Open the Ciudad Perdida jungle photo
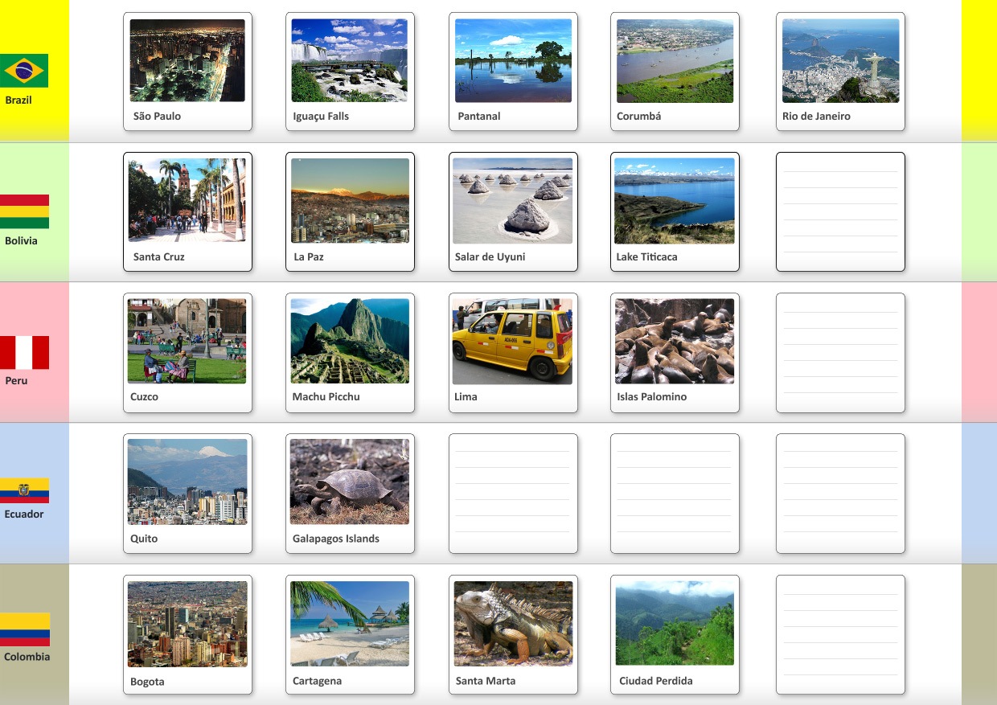997x705 pixels. pyautogui.click(x=675, y=624)
